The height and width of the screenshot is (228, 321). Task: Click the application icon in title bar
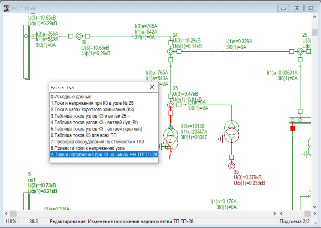click(6, 8)
